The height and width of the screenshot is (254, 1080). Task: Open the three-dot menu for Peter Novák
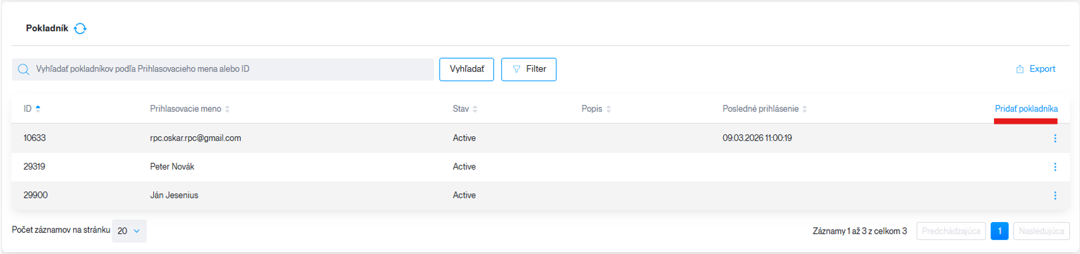click(1055, 167)
